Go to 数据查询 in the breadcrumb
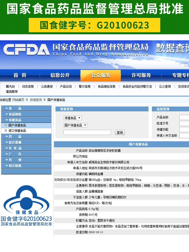The width and height of the screenshot is (189, 252). [x=36, y=100]
